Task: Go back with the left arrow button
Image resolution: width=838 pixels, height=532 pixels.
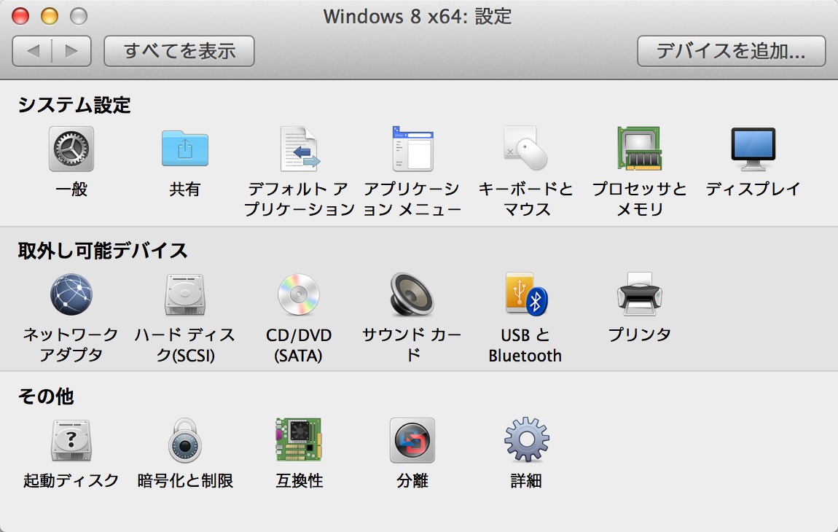Action: (x=32, y=51)
